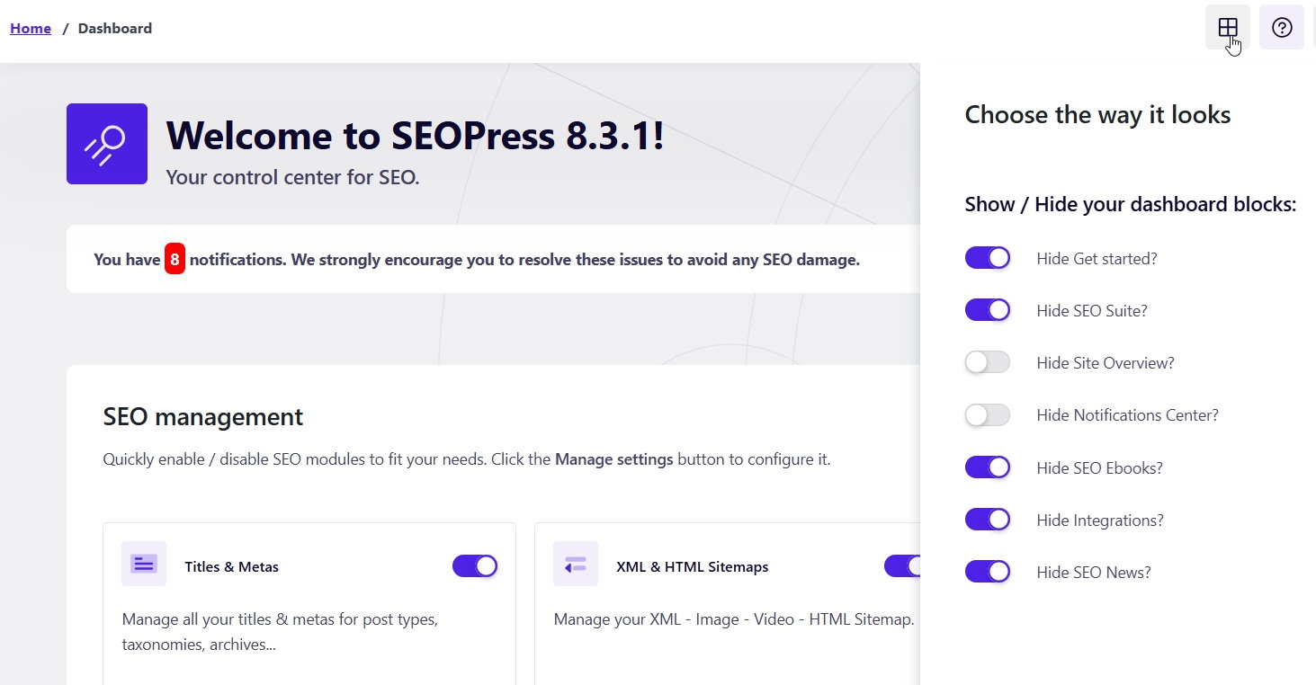1316x685 pixels.
Task: Disable the Titles & Metas module
Action: pyautogui.click(x=474, y=566)
